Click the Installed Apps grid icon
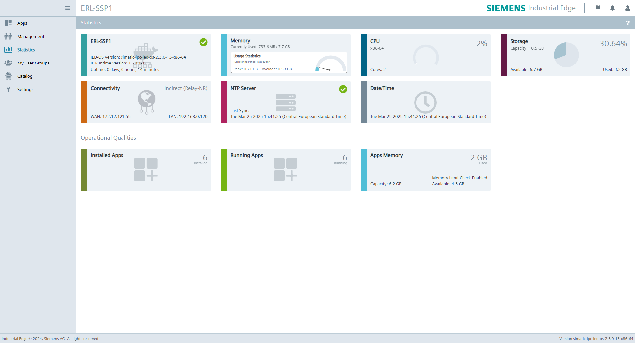Image resolution: width=635 pixels, height=343 pixels. (146, 169)
